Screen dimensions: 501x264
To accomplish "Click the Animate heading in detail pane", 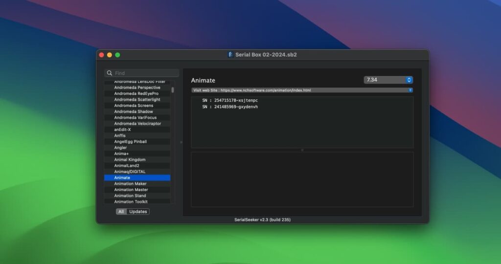I will [203, 81].
